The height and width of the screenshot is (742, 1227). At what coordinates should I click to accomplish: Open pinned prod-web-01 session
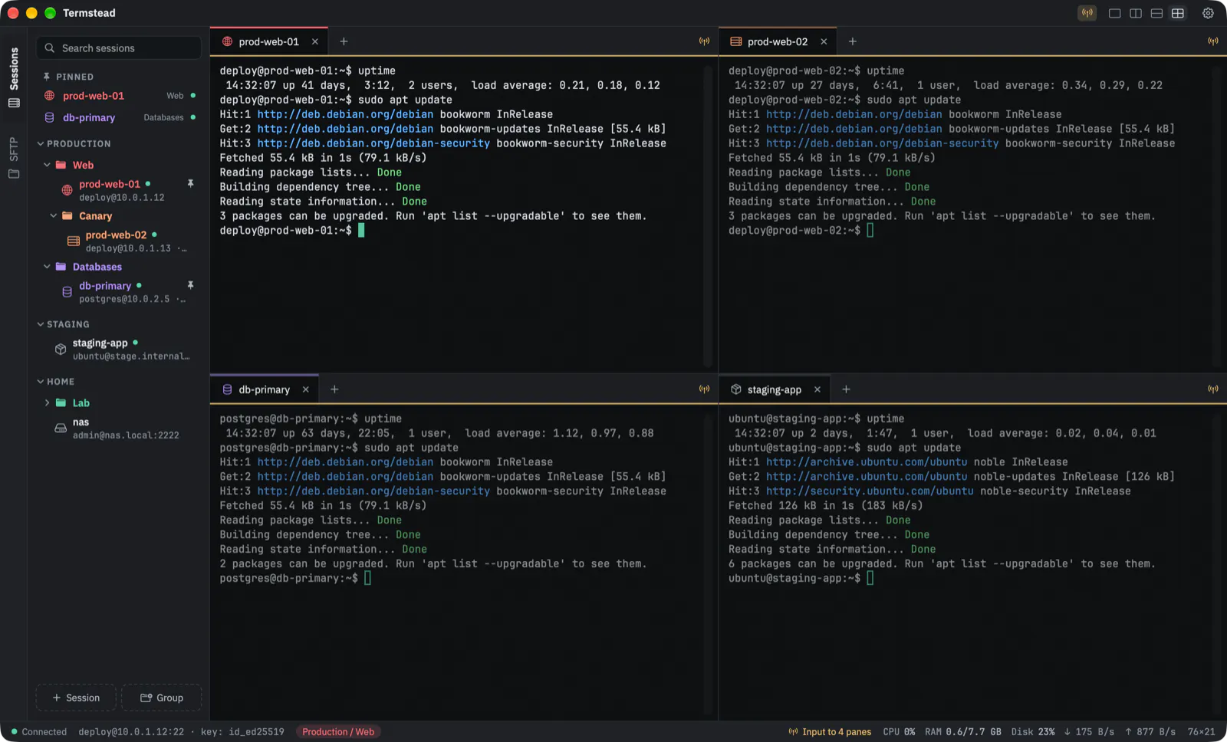coord(119,96)
